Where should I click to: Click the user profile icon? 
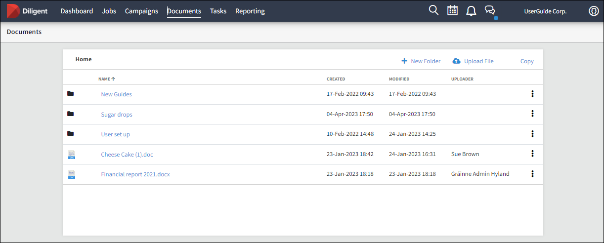click(x=594, y=11)
